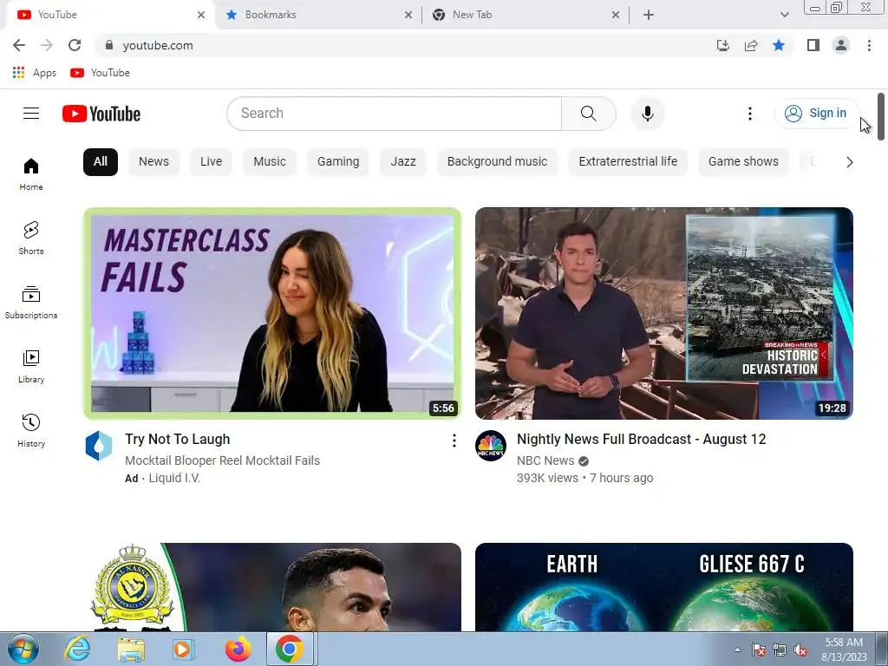Open Subscriptions in the sidebar
888x666 pixels.
click(31, 303)
